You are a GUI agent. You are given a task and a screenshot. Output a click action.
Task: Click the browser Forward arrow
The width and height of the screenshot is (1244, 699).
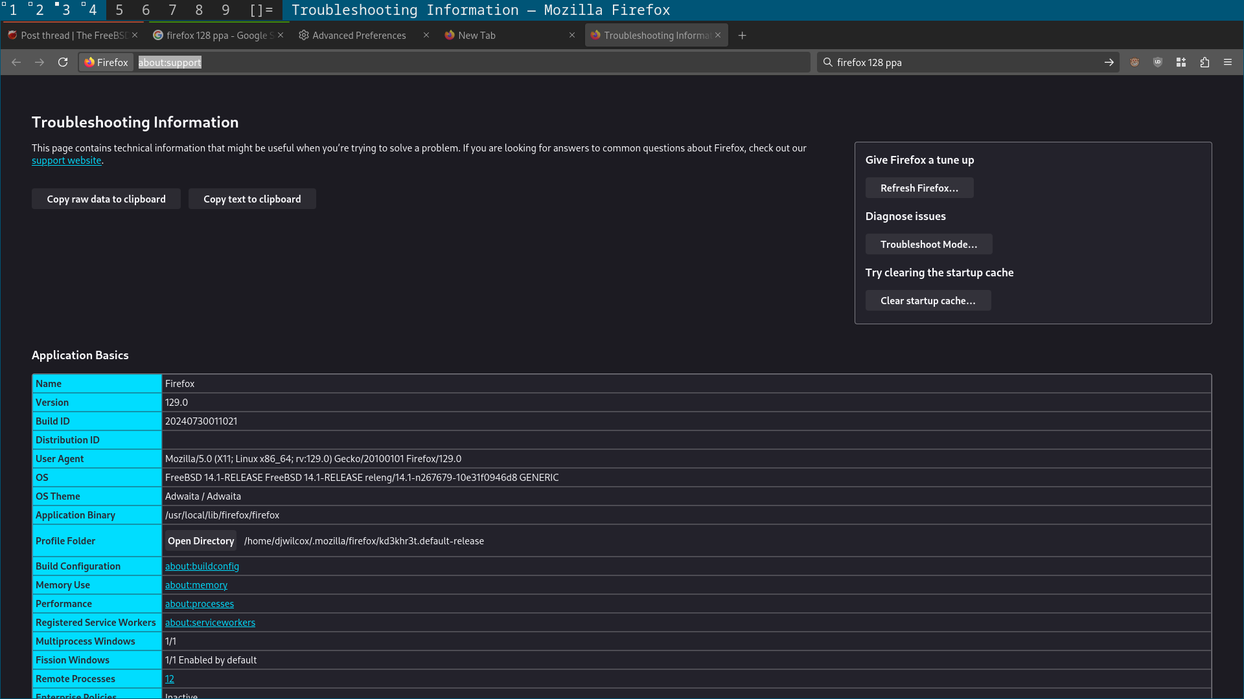pos(40,62)
